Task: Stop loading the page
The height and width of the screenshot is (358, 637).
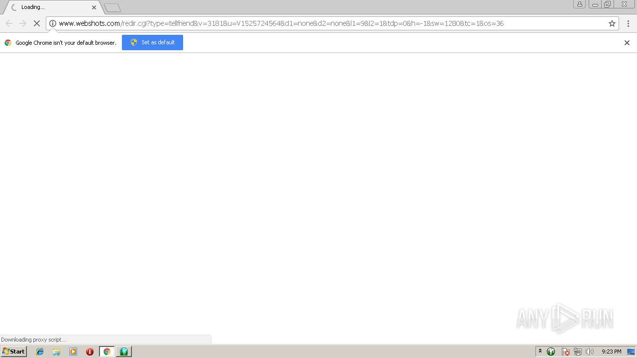Action: point(37,23)
